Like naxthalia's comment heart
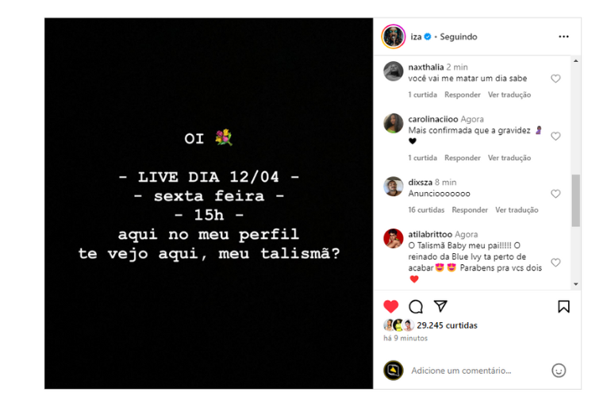Viewport: 611px width, 415px height. coord(555,79)
